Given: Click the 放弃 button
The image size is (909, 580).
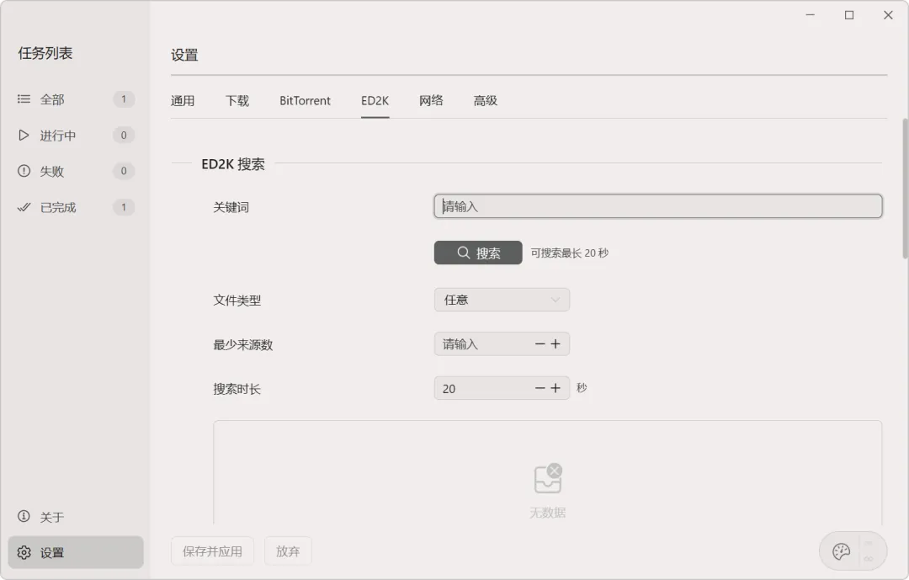Looking at the screenshot, I should click(288, 551).
